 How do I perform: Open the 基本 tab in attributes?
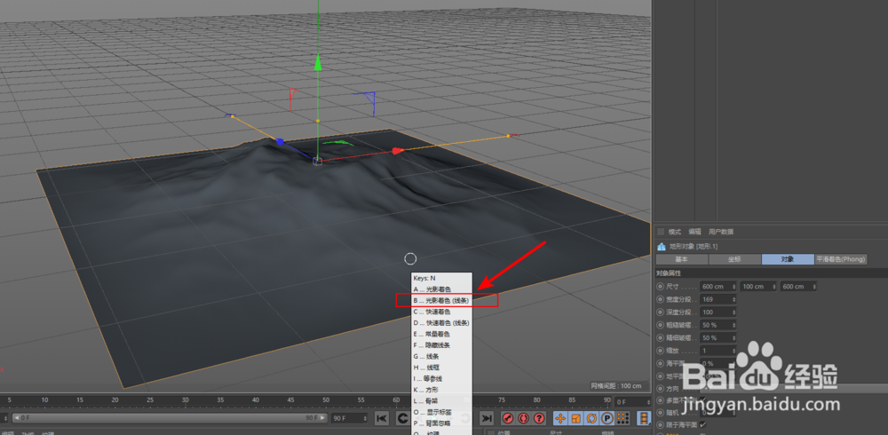tap(682, 259)
